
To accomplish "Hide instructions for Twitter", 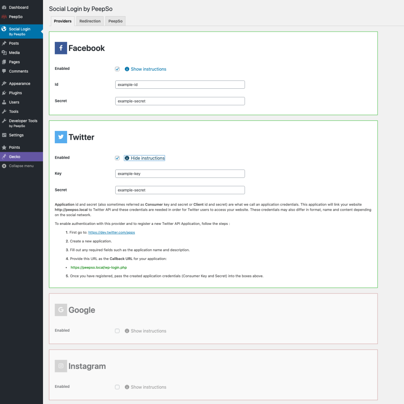I will click(148, 158).
